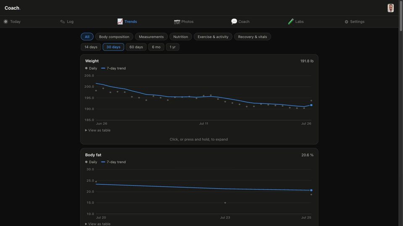The width and height of the screenshot is (403, 226).
Task: Open the user profile avatar
Action: (x=390, y=8)
